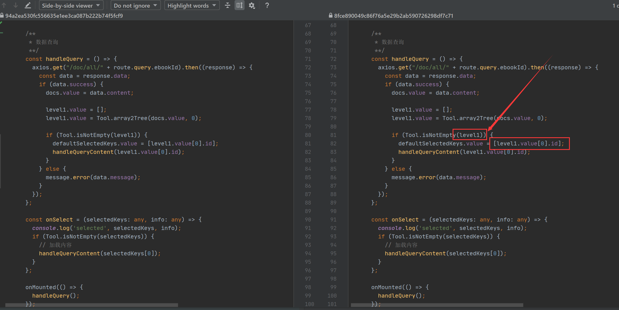The width and height of the screenshot is (619, 310).
Task: Click 'onMounted(() => {' in left pane
Action: 54,287
